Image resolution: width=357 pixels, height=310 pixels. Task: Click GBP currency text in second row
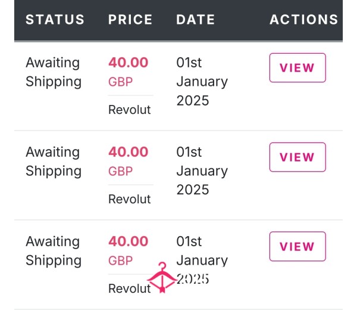coord(120,171)
